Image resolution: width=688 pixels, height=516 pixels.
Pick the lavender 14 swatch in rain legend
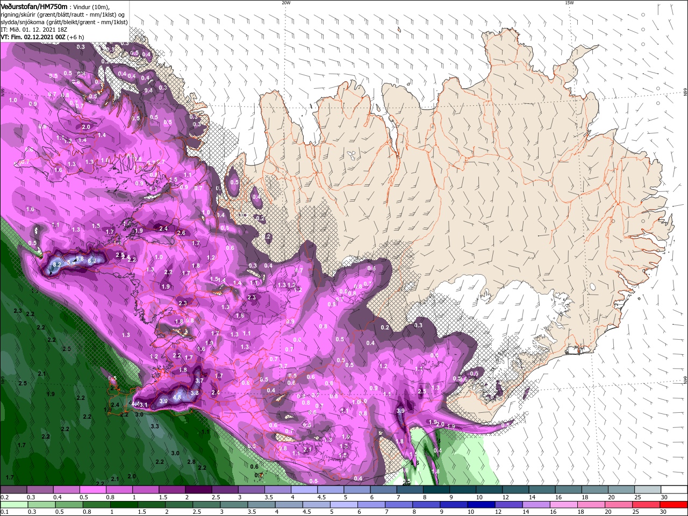(x=536, y=505)
